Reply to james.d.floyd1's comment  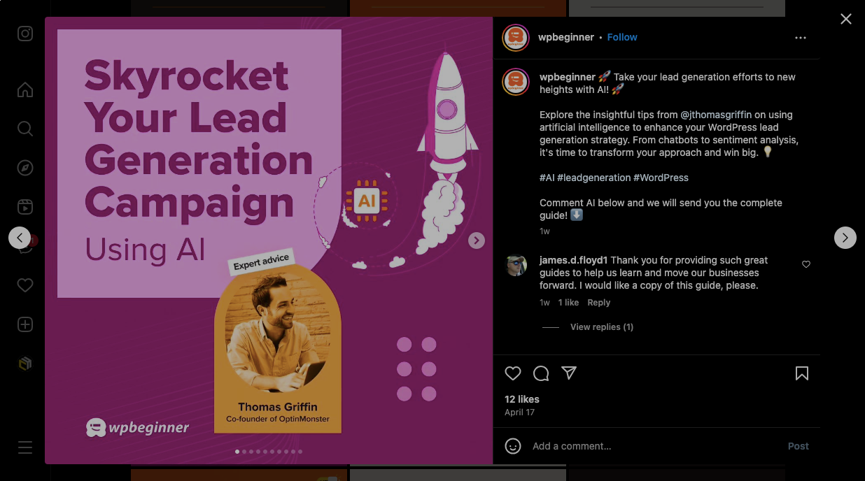598,303
